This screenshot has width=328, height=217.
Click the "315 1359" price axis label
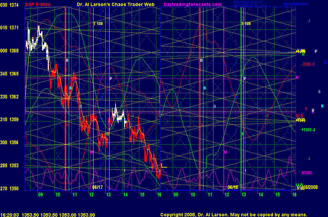click(x=9, y=120)
